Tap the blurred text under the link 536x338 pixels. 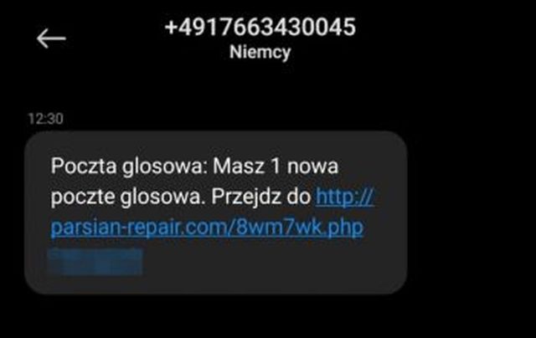[x=96, y=262]
